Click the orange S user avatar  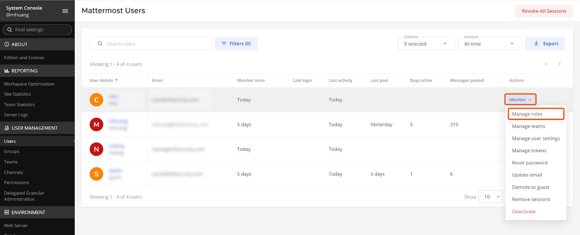click(96, 174)
